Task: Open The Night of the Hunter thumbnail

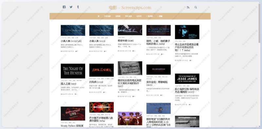Action: [x=73, y=71]
